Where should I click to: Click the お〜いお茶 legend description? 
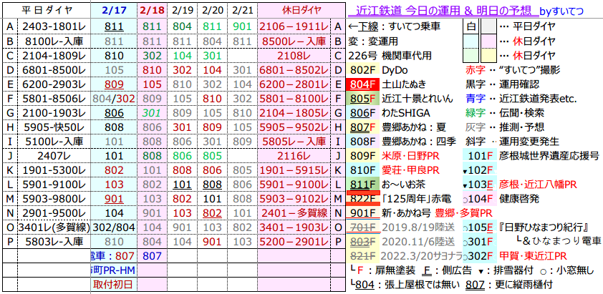click(403, 185)
